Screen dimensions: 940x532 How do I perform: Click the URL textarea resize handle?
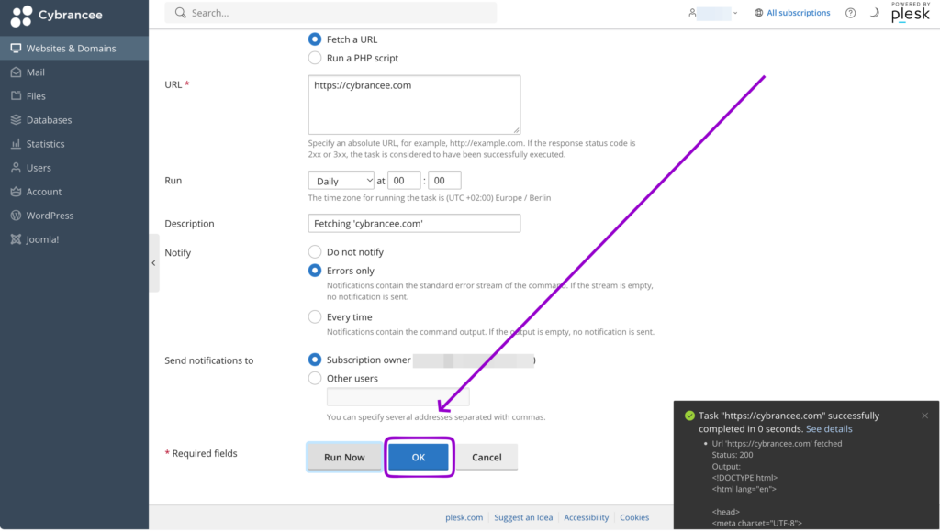pyautogui.click(x=516, y=130)
